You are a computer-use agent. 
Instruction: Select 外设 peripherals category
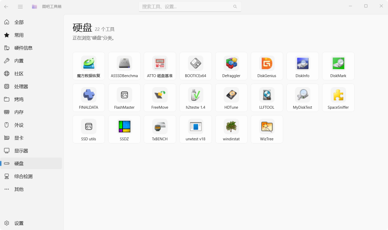pos(31,125)
